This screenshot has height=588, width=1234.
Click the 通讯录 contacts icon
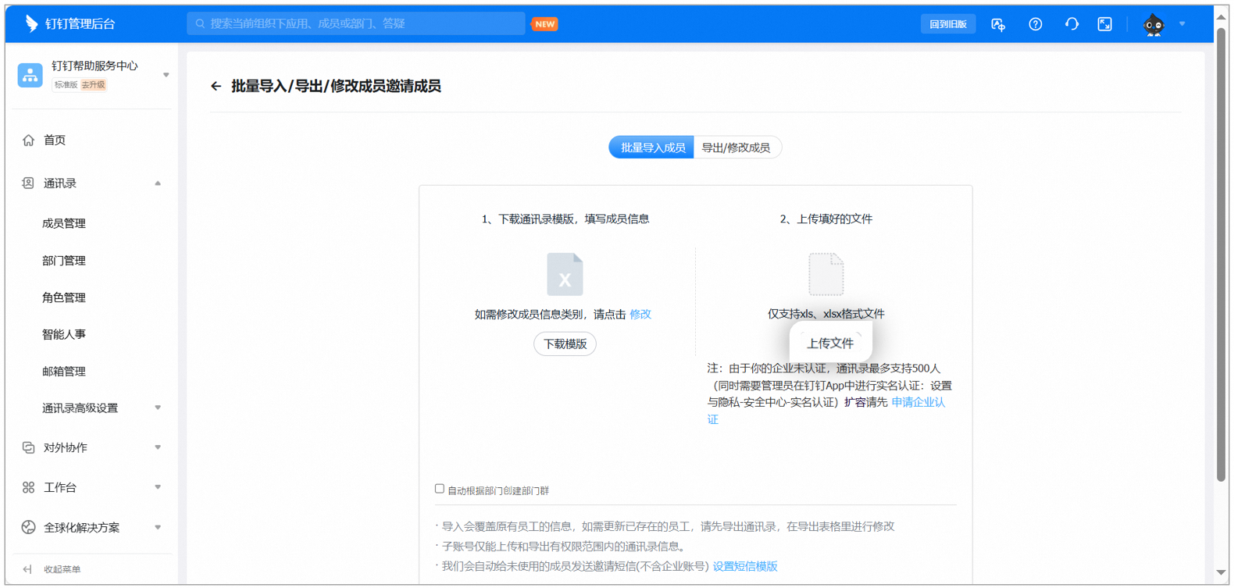tap(28, 184)
